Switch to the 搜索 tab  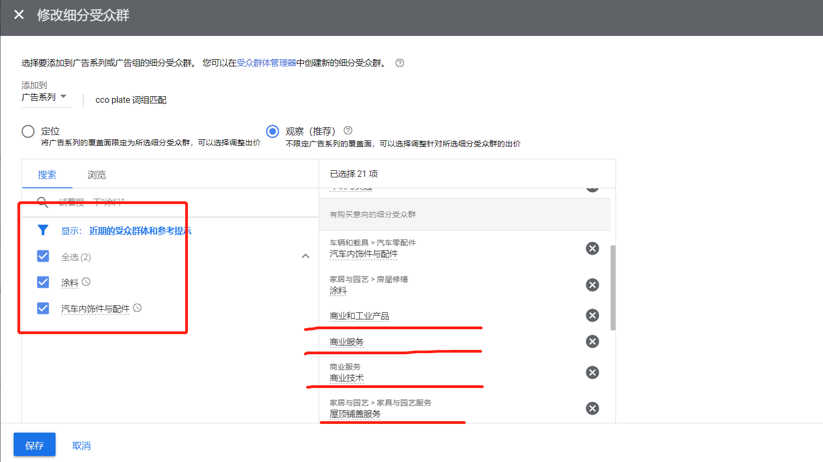(47, 175)
